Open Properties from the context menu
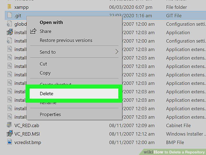This screenshot has height=155, width=206. click(x=50, y=114)
